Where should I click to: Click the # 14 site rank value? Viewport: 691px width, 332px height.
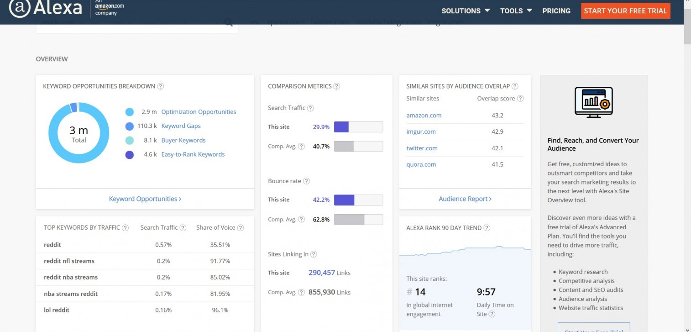tap(416, 292)
